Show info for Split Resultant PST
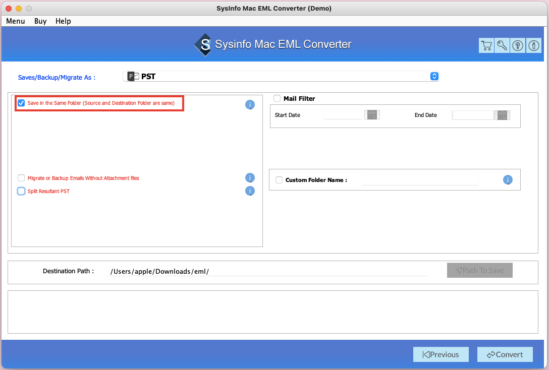Image resolution: width=549 pixels, height=370 pixels. [x=250, y=191]
